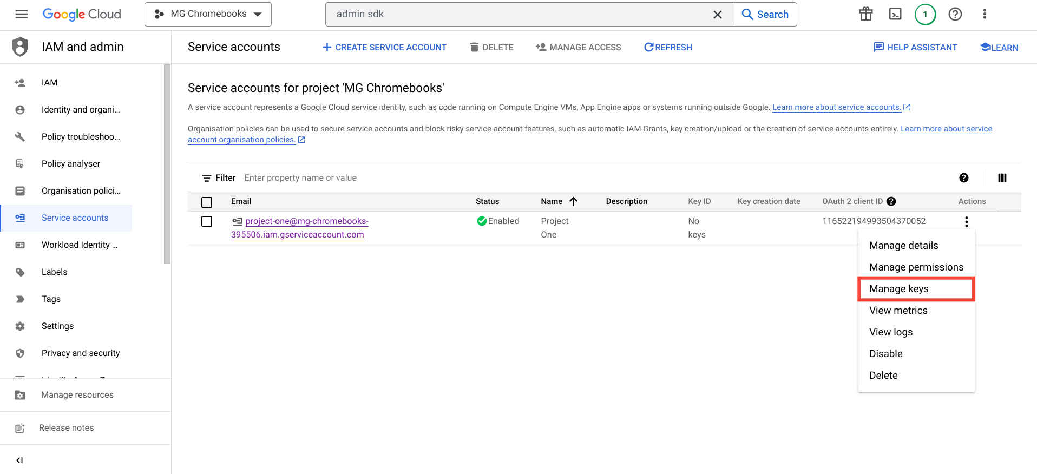This screenshot has height=474, width=1037.
Task: Open Policy troubleshooter sidebar item
Action: pos(66,137)
